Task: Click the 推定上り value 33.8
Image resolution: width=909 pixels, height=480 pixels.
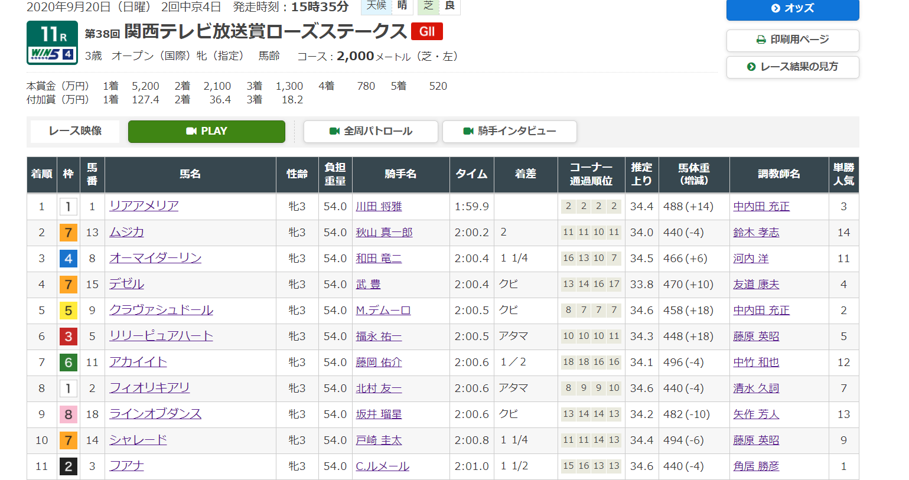Action: pos(641,285)
